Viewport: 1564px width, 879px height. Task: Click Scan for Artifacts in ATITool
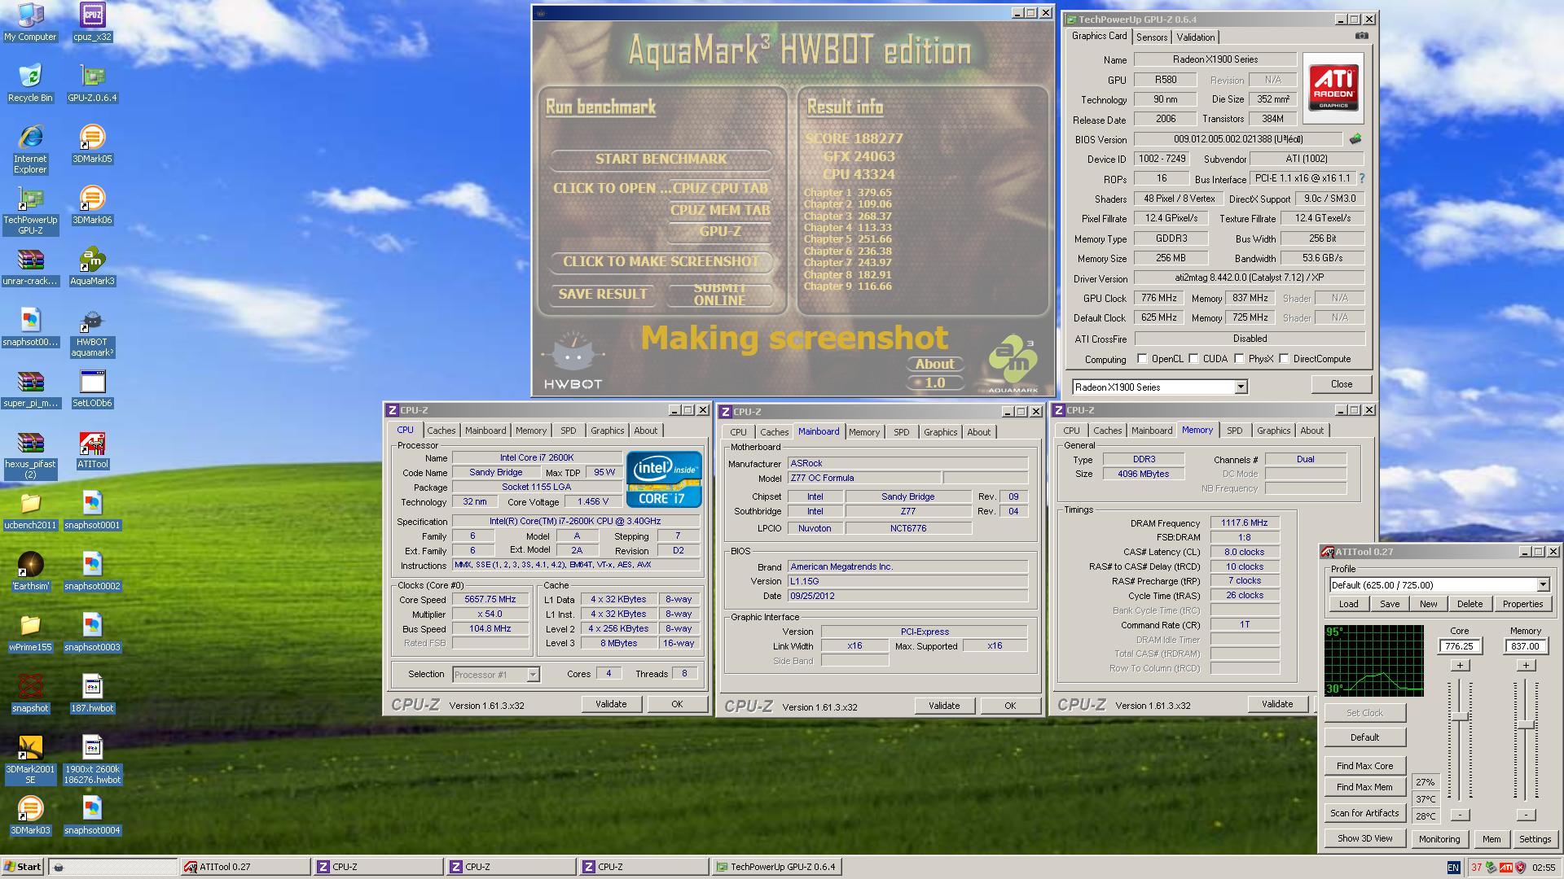tap(1364, 813)
